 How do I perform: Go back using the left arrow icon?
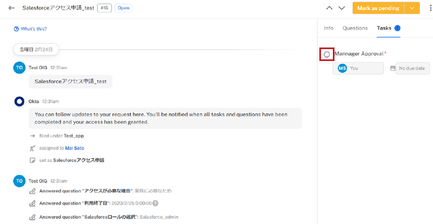(11, 8)
